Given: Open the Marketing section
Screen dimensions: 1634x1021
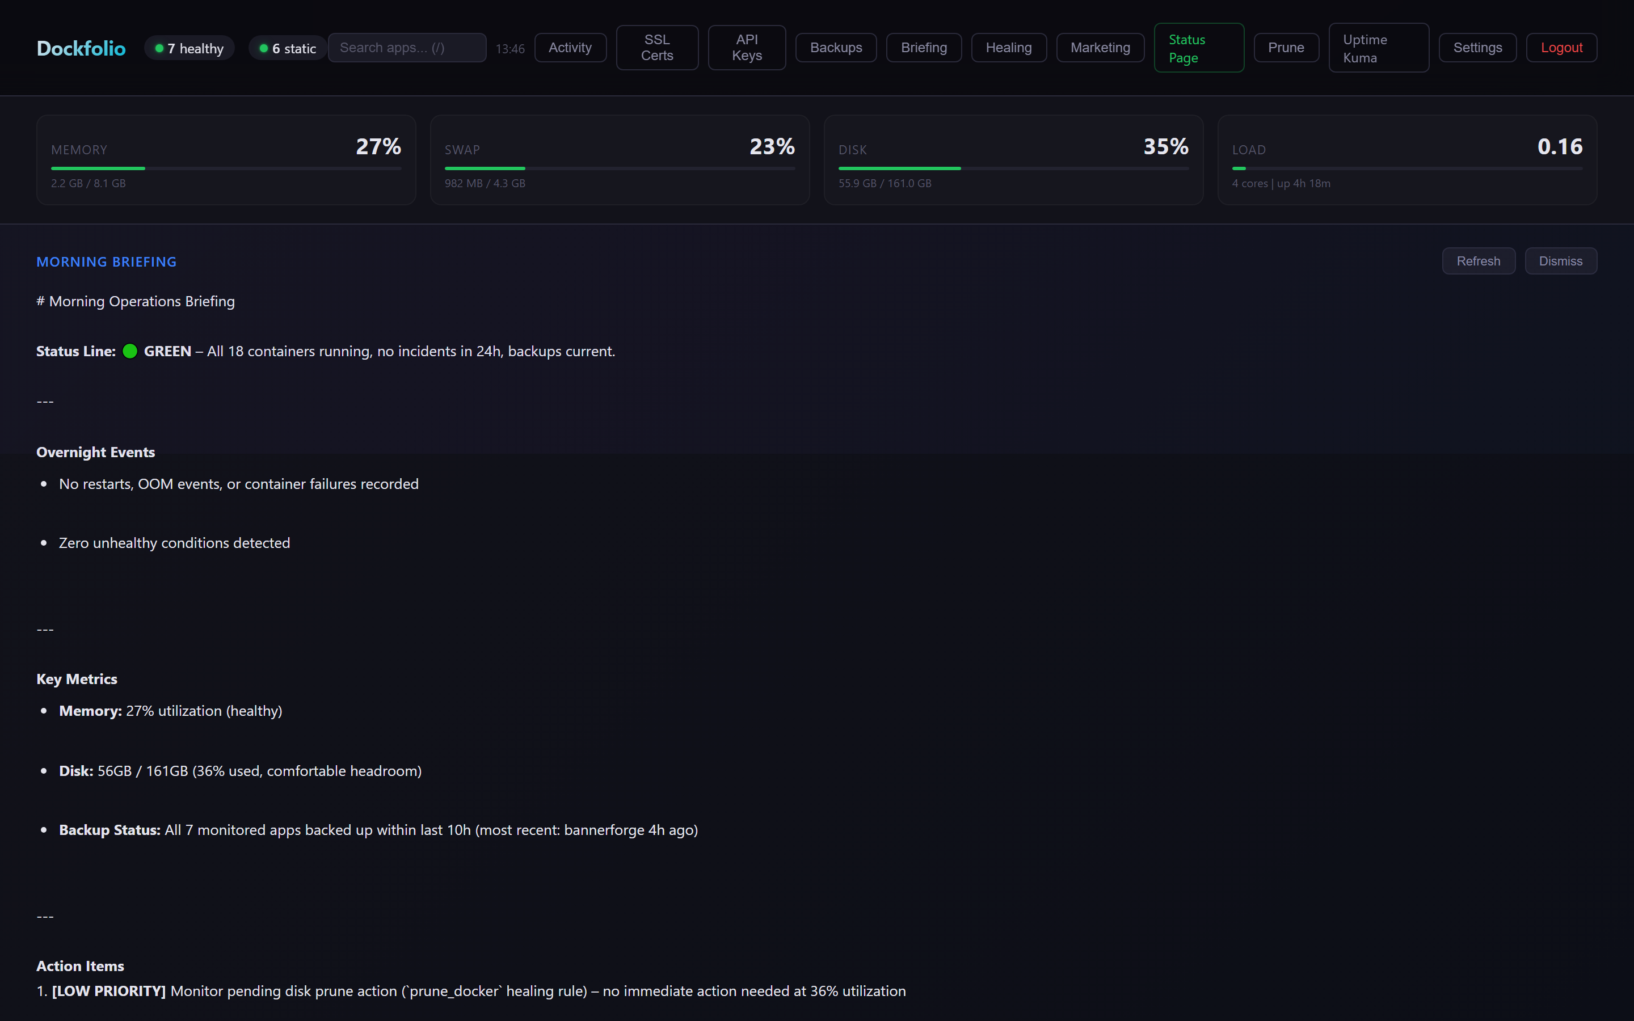Looking at the screenshot, I should pyautogui.click(x=1100, y=48).
